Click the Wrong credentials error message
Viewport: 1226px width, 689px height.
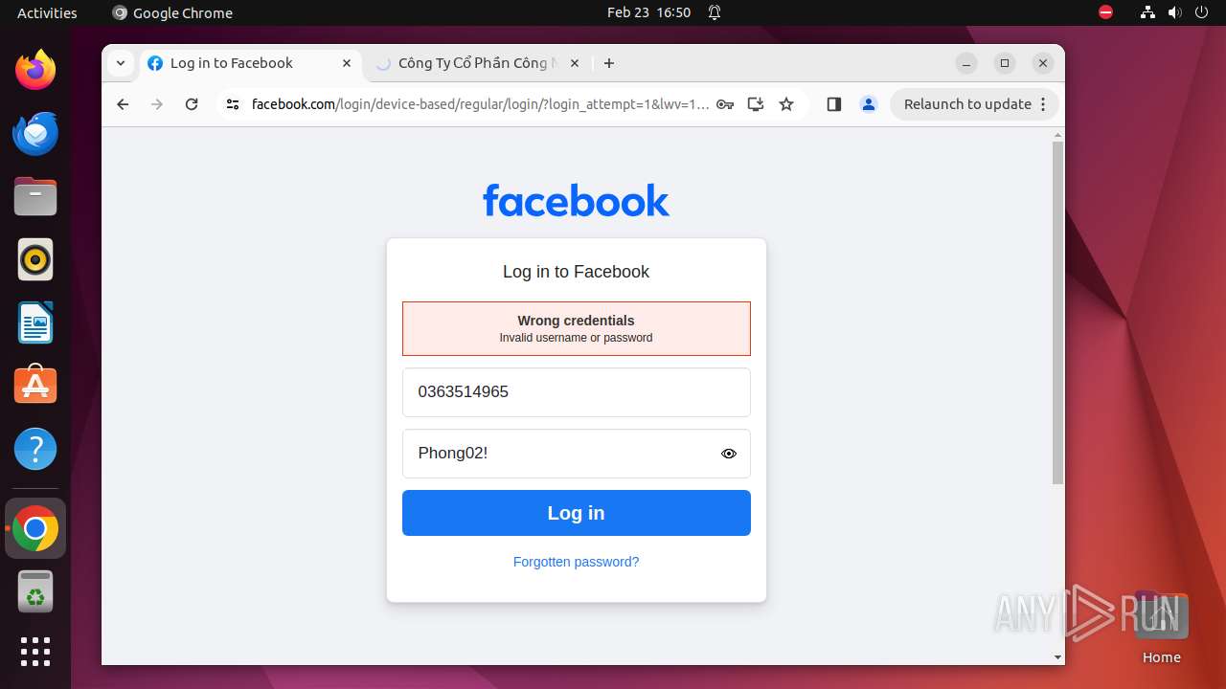pos(577,328)
